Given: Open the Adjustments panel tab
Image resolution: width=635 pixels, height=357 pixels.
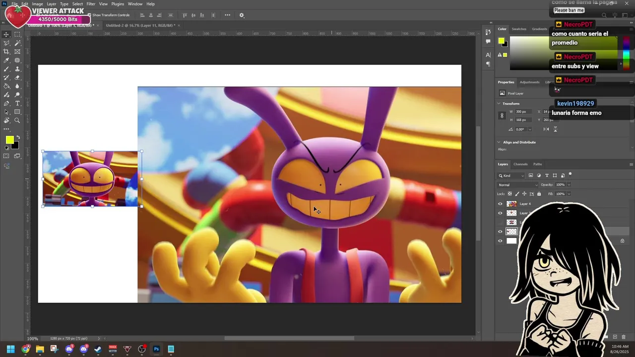Looking at the screenshot, I should [x=529, y=82].
